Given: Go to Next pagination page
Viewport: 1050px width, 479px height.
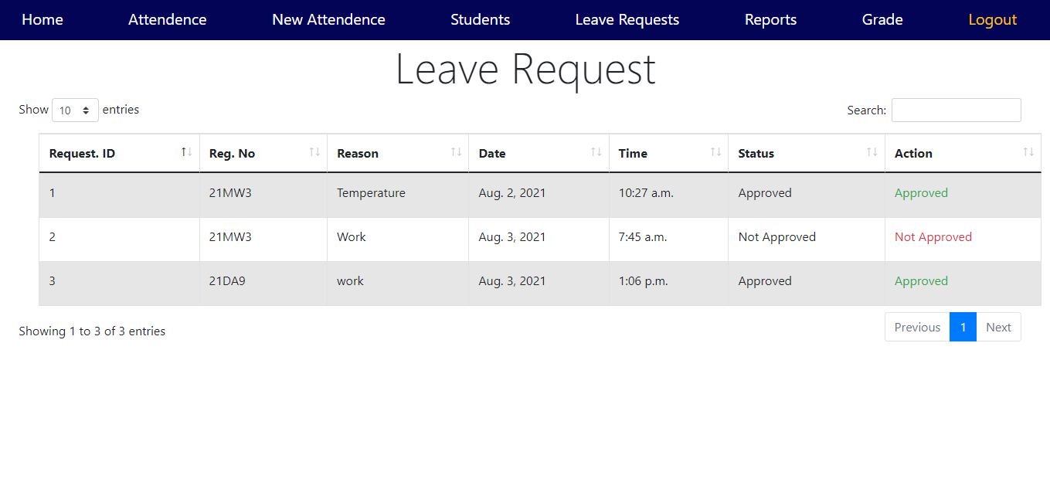Looking at the screenshot, I should 998,327.
